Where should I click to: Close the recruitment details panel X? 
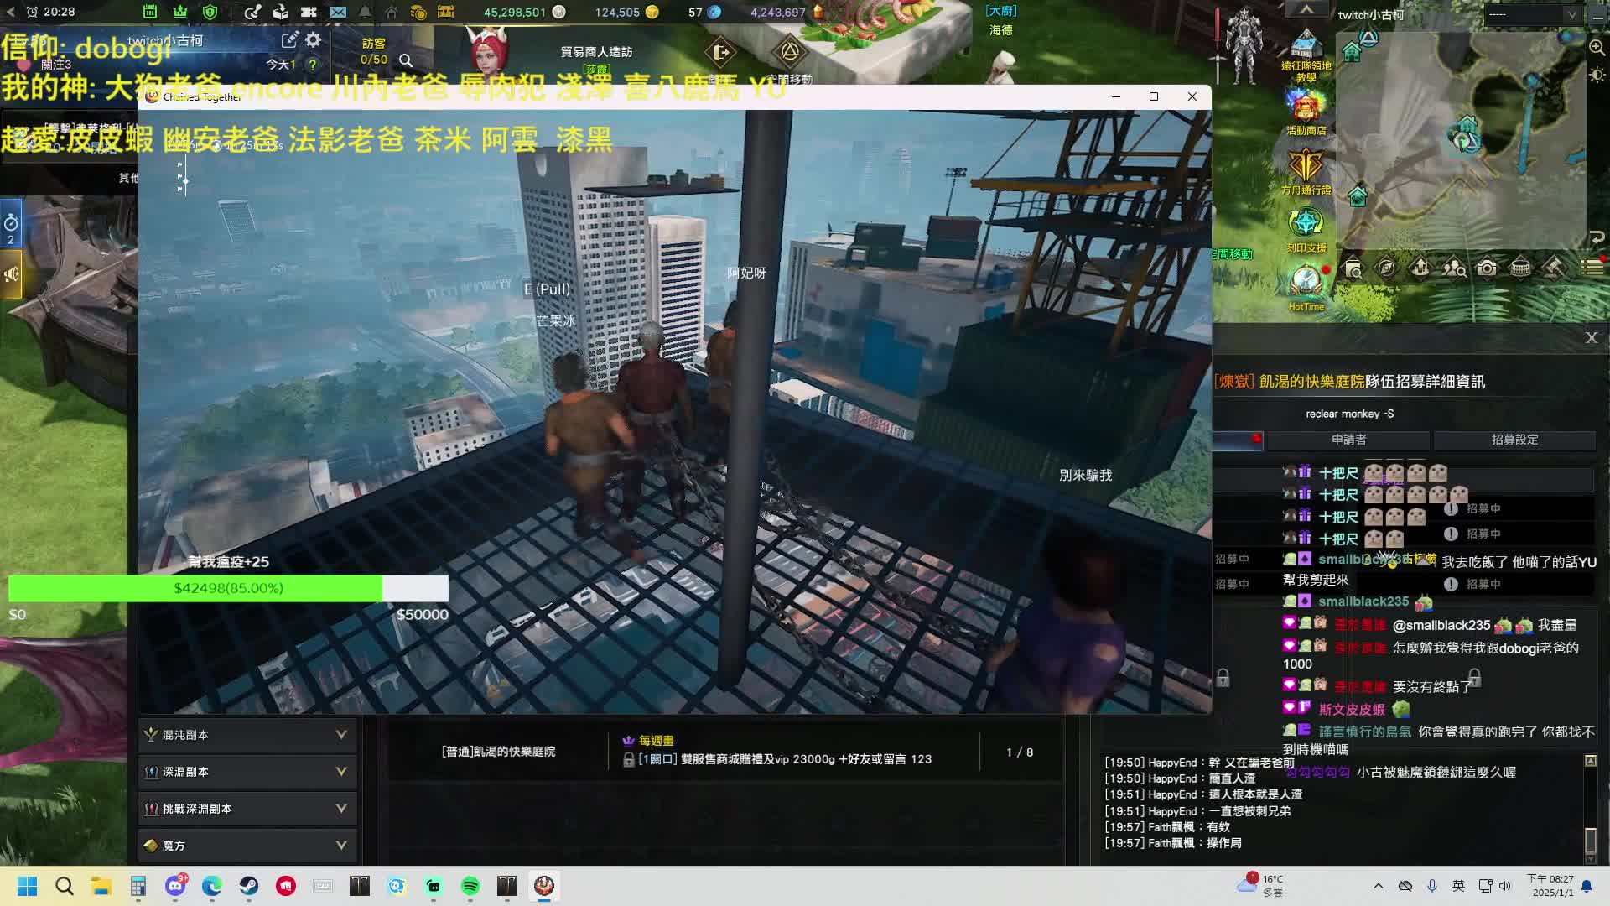1592,337
